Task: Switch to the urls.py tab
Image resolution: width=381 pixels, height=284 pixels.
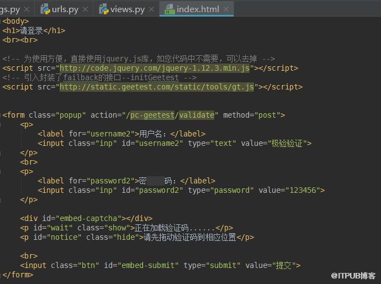Action: [x=65, y=9]
